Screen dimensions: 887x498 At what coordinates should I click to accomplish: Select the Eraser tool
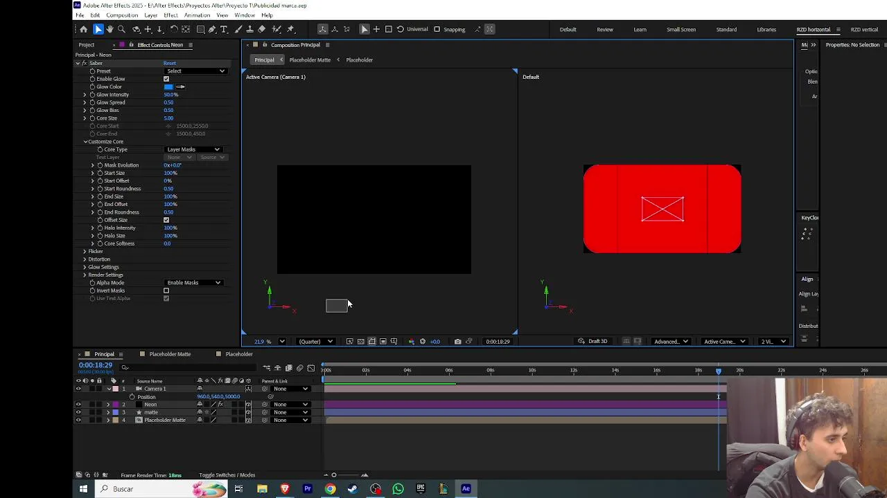click(261, 29)
